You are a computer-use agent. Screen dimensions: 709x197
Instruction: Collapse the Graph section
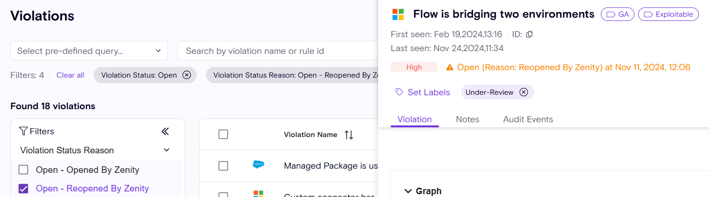coord(408,191)
